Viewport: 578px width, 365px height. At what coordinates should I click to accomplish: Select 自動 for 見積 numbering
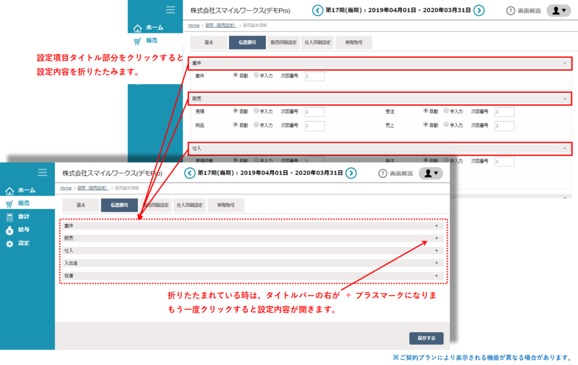click(235, 111)
